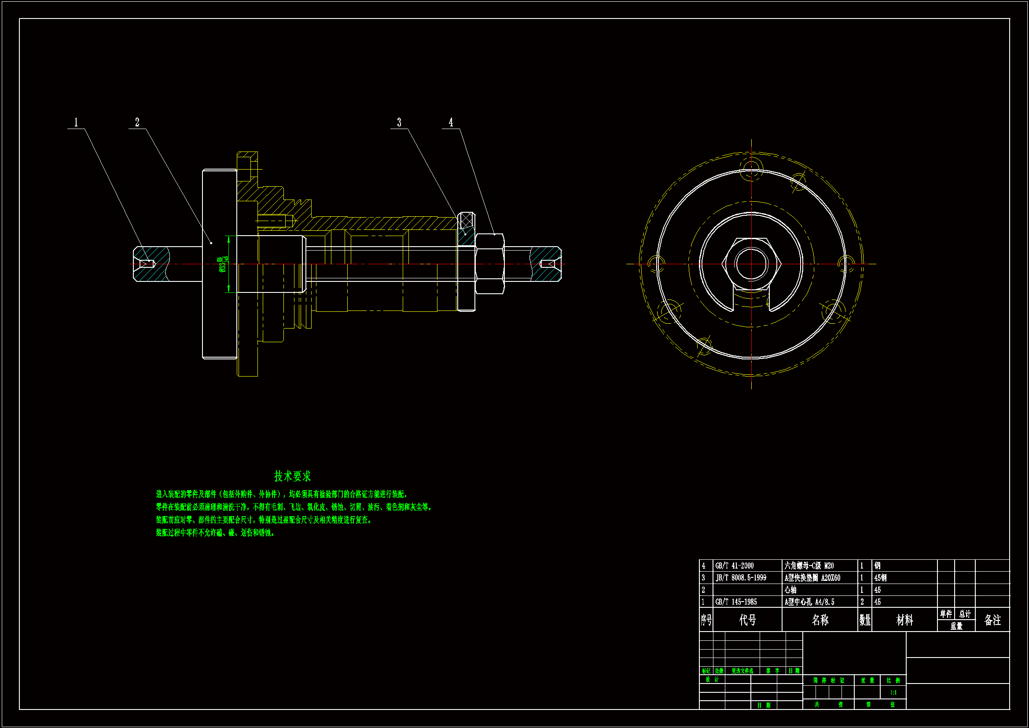Click the GB/T 41-2000 code cell
Viewport: 1029px width, 728px height.
[x=735, y=566]
